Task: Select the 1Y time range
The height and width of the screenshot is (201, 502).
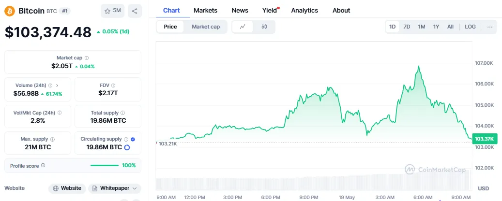Action: tap(436, 27)
